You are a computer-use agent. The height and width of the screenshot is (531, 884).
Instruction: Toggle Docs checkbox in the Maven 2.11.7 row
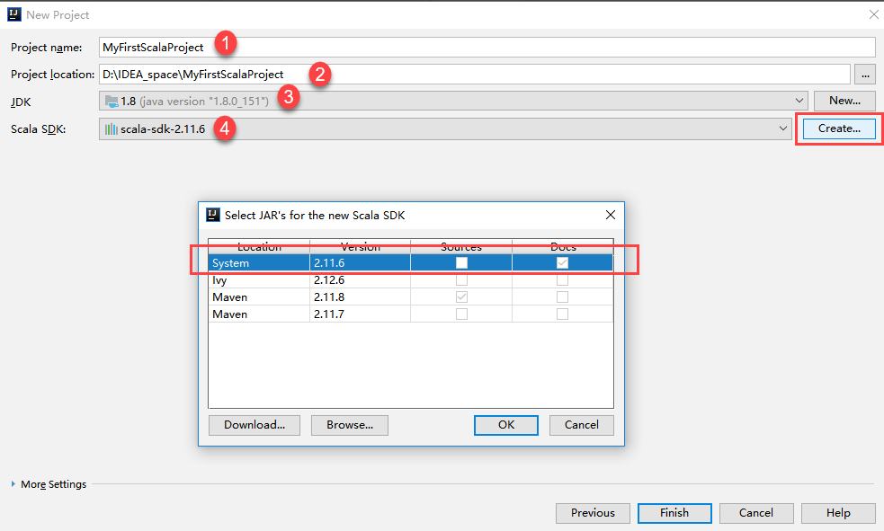coord(562,314)
